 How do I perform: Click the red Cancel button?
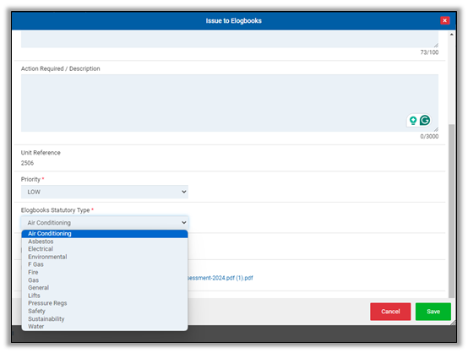pyautogui.click(x=390, y=312)
